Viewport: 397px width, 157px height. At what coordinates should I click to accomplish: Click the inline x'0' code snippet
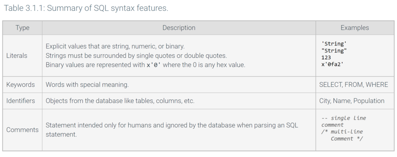tap(154, 65)
